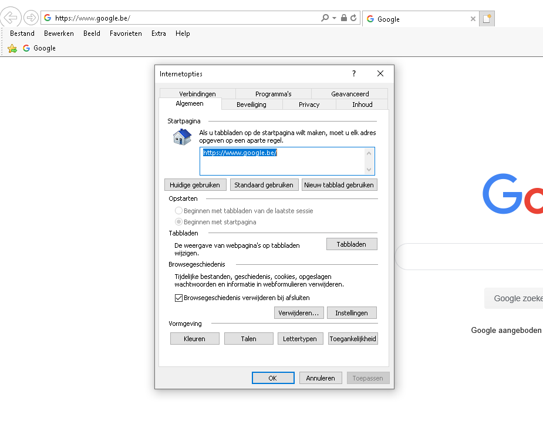Switch to the Geavanceerd tab
This screenshot has width=543, height=431.
[350, 94]
